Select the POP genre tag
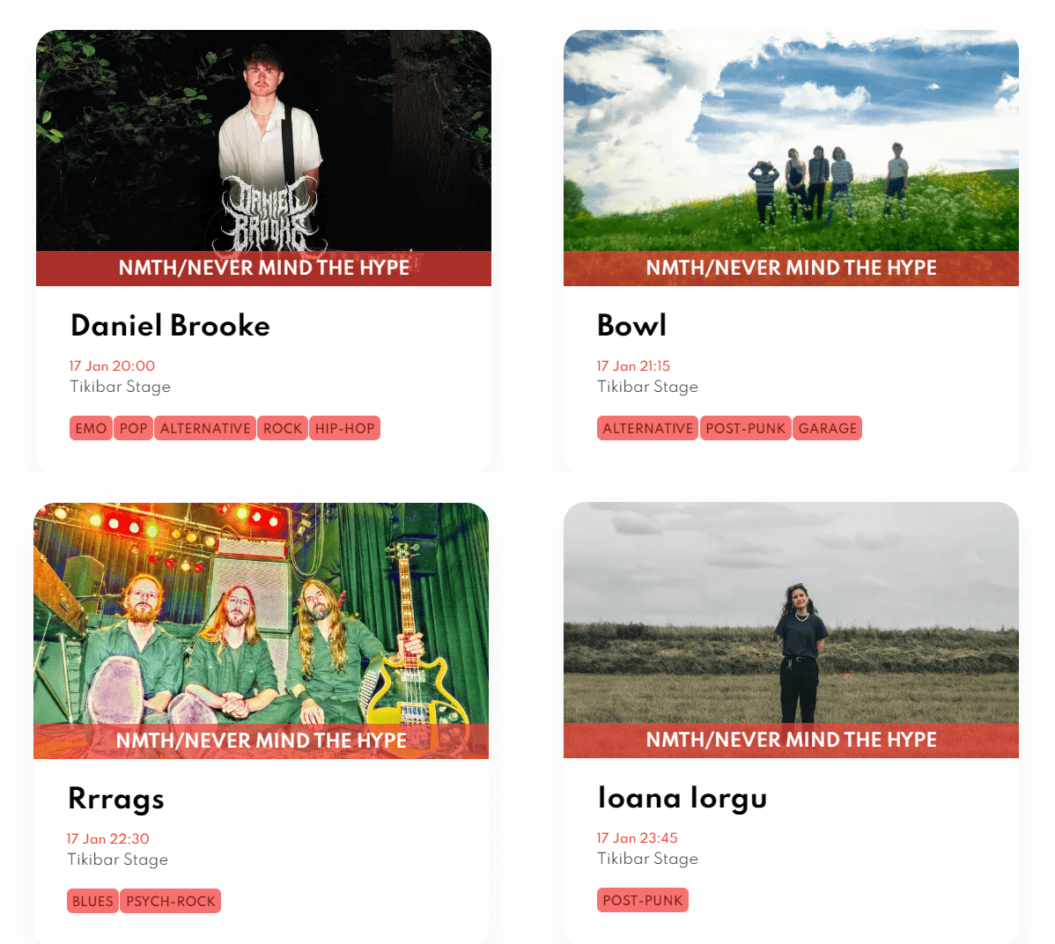1055x944 pixels. pos(133,429)
